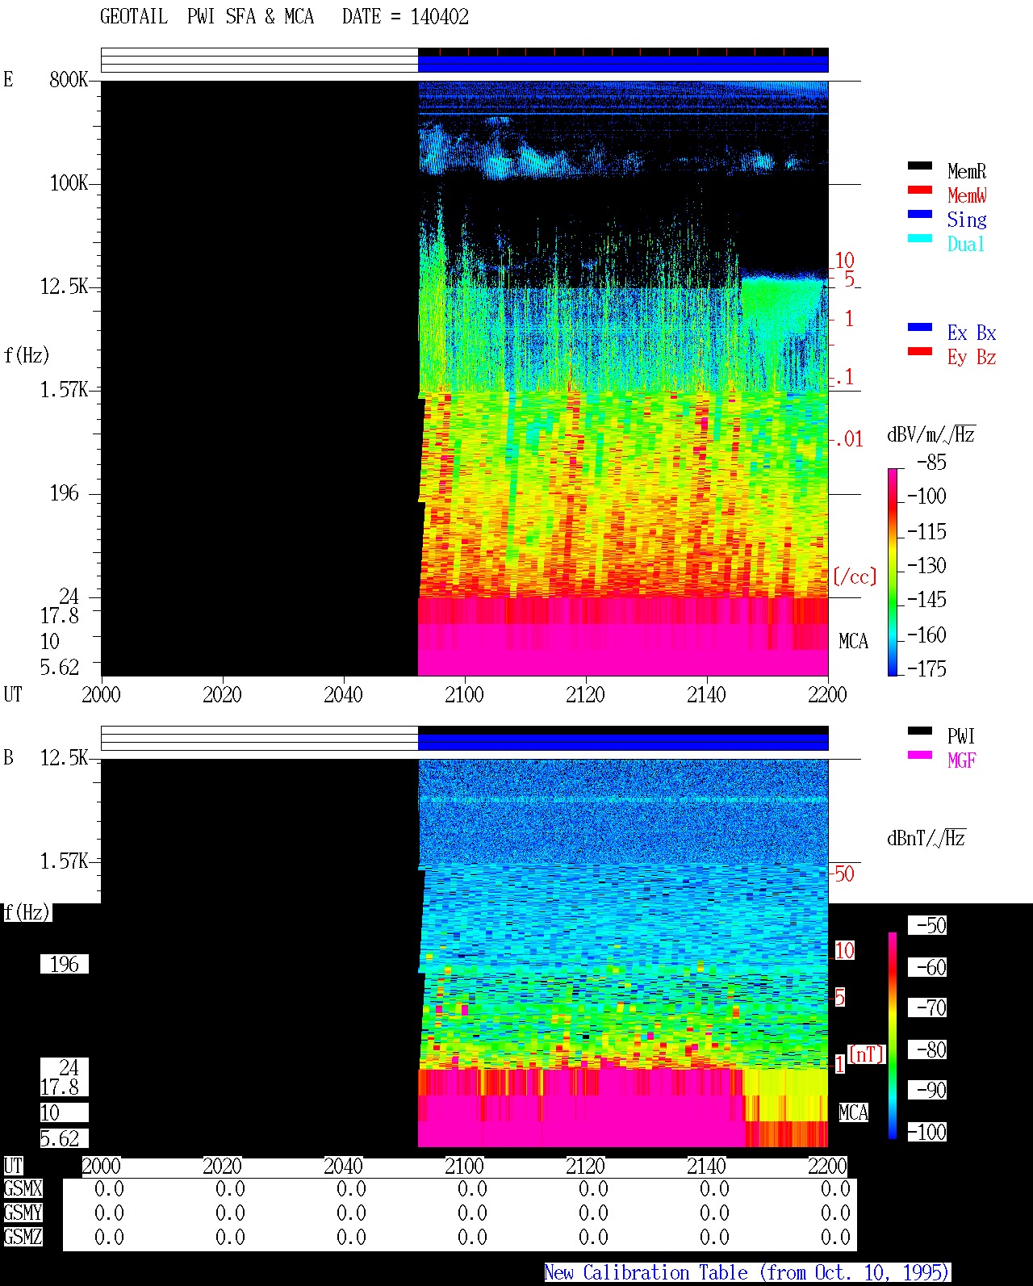
Task: Click the blue mode status bar above the E spectrogram
Action: pos(623,64)
